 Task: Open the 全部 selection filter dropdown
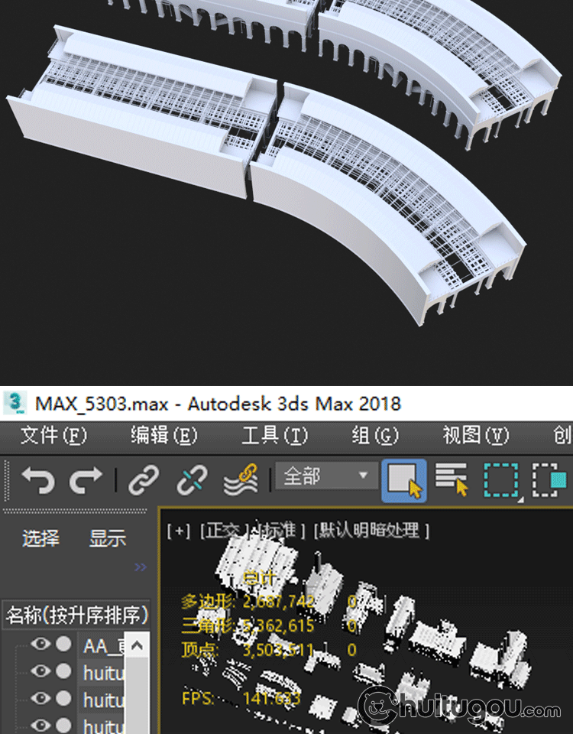pos(327,476)
